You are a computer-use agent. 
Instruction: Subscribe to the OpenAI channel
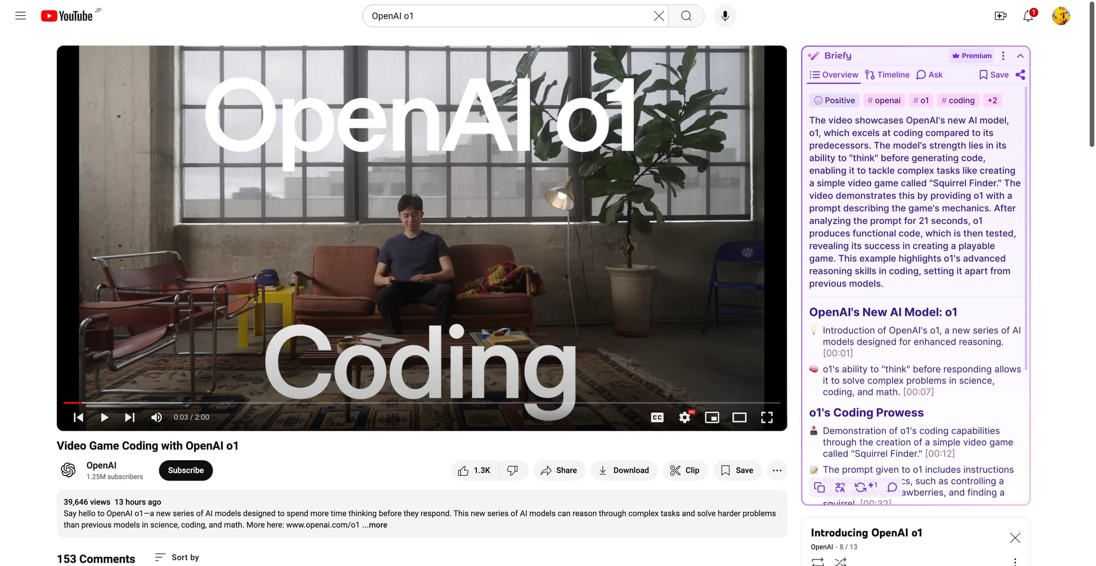click(x=186, y=470)
